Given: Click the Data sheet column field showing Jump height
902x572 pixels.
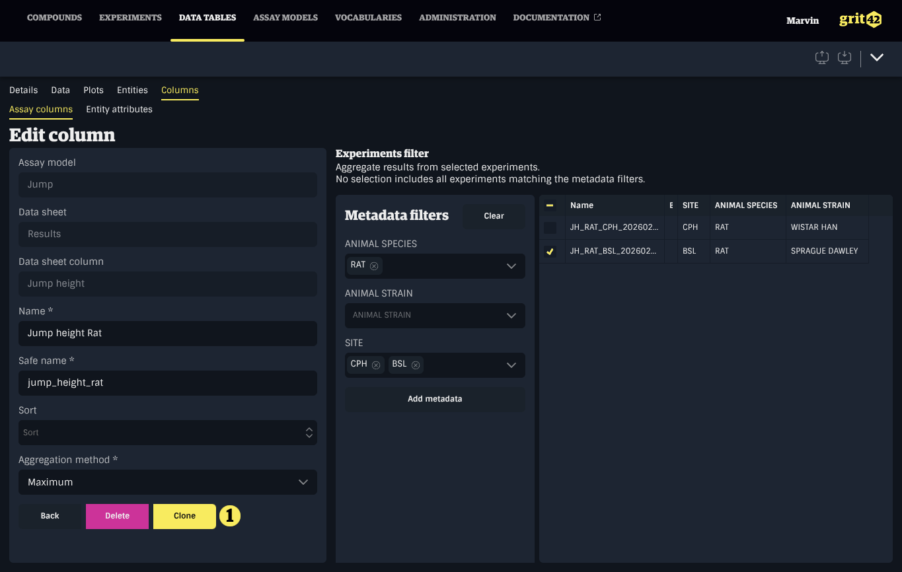Looking at the screenshot, I should [168, 284].
